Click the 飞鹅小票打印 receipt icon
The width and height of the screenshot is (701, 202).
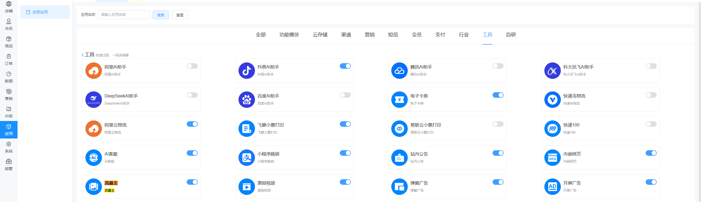[247, 129]
